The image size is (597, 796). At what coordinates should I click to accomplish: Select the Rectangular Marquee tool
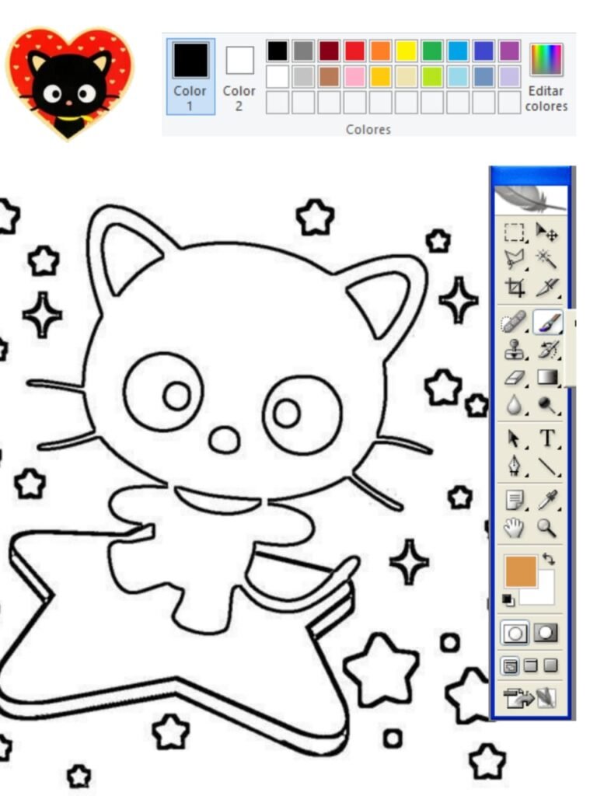[515, 232]
